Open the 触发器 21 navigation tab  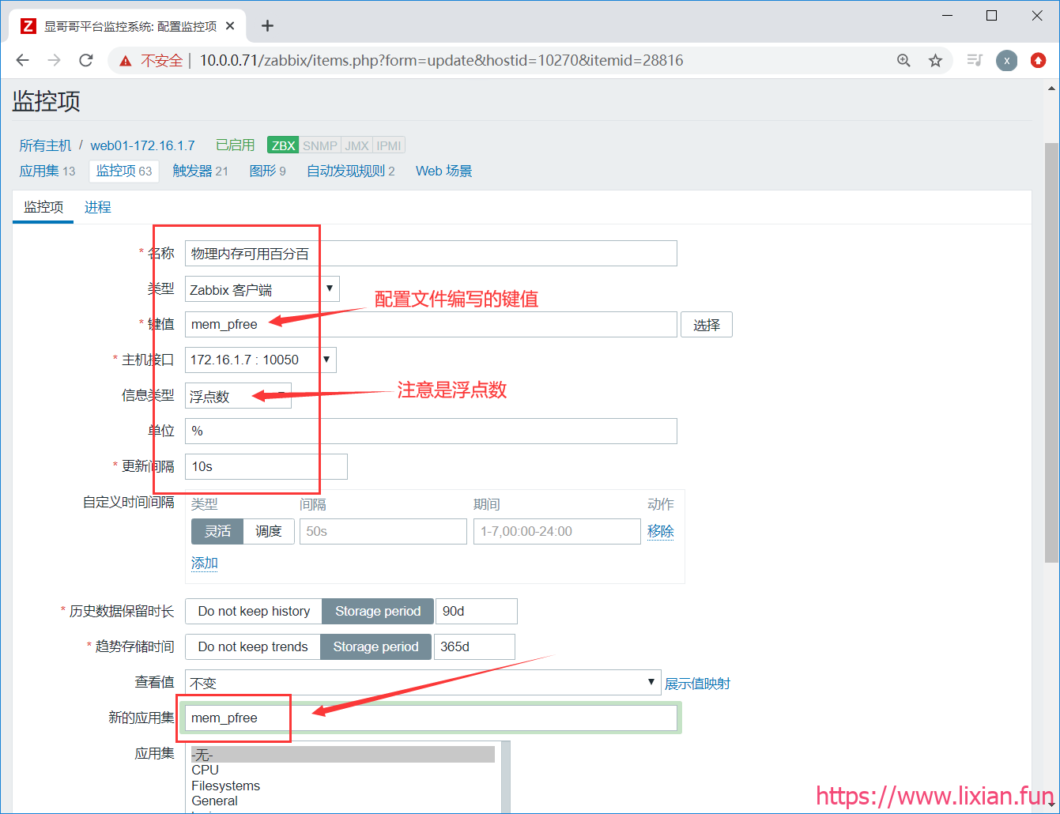pos(201,171)
